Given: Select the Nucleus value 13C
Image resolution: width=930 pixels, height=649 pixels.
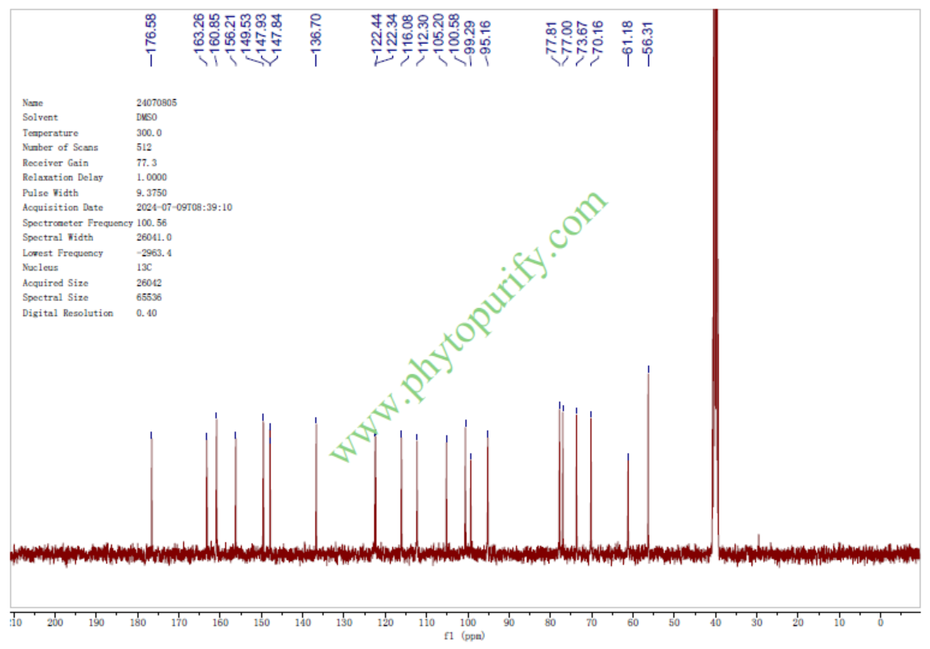Looking at the screenshot, I should (x=144, y=267).
